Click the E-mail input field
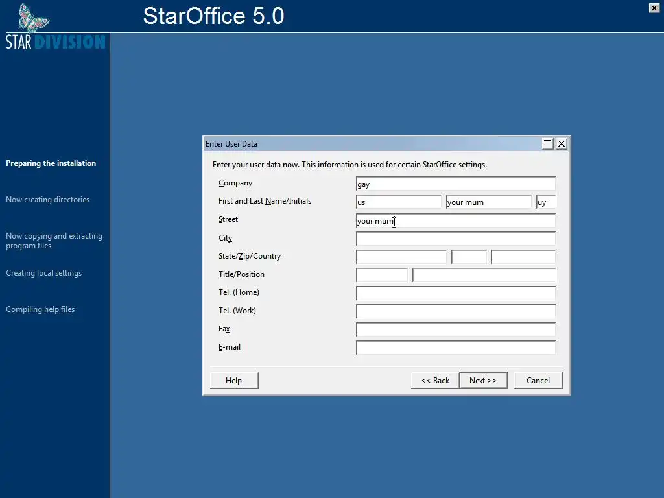 (456, 348)
